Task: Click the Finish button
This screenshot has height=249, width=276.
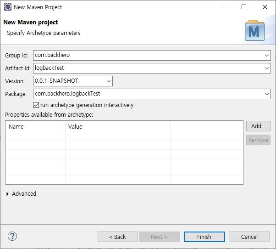Action: tap(204, 237)
